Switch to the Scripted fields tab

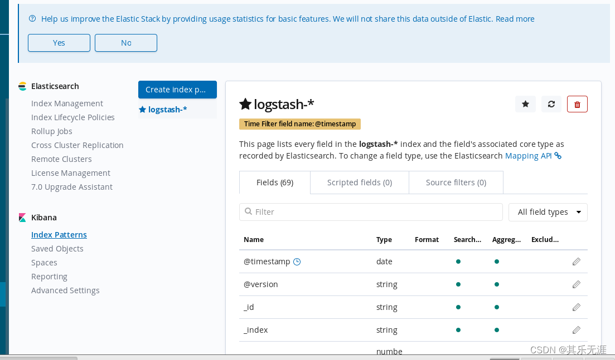(x=359, y=182)
